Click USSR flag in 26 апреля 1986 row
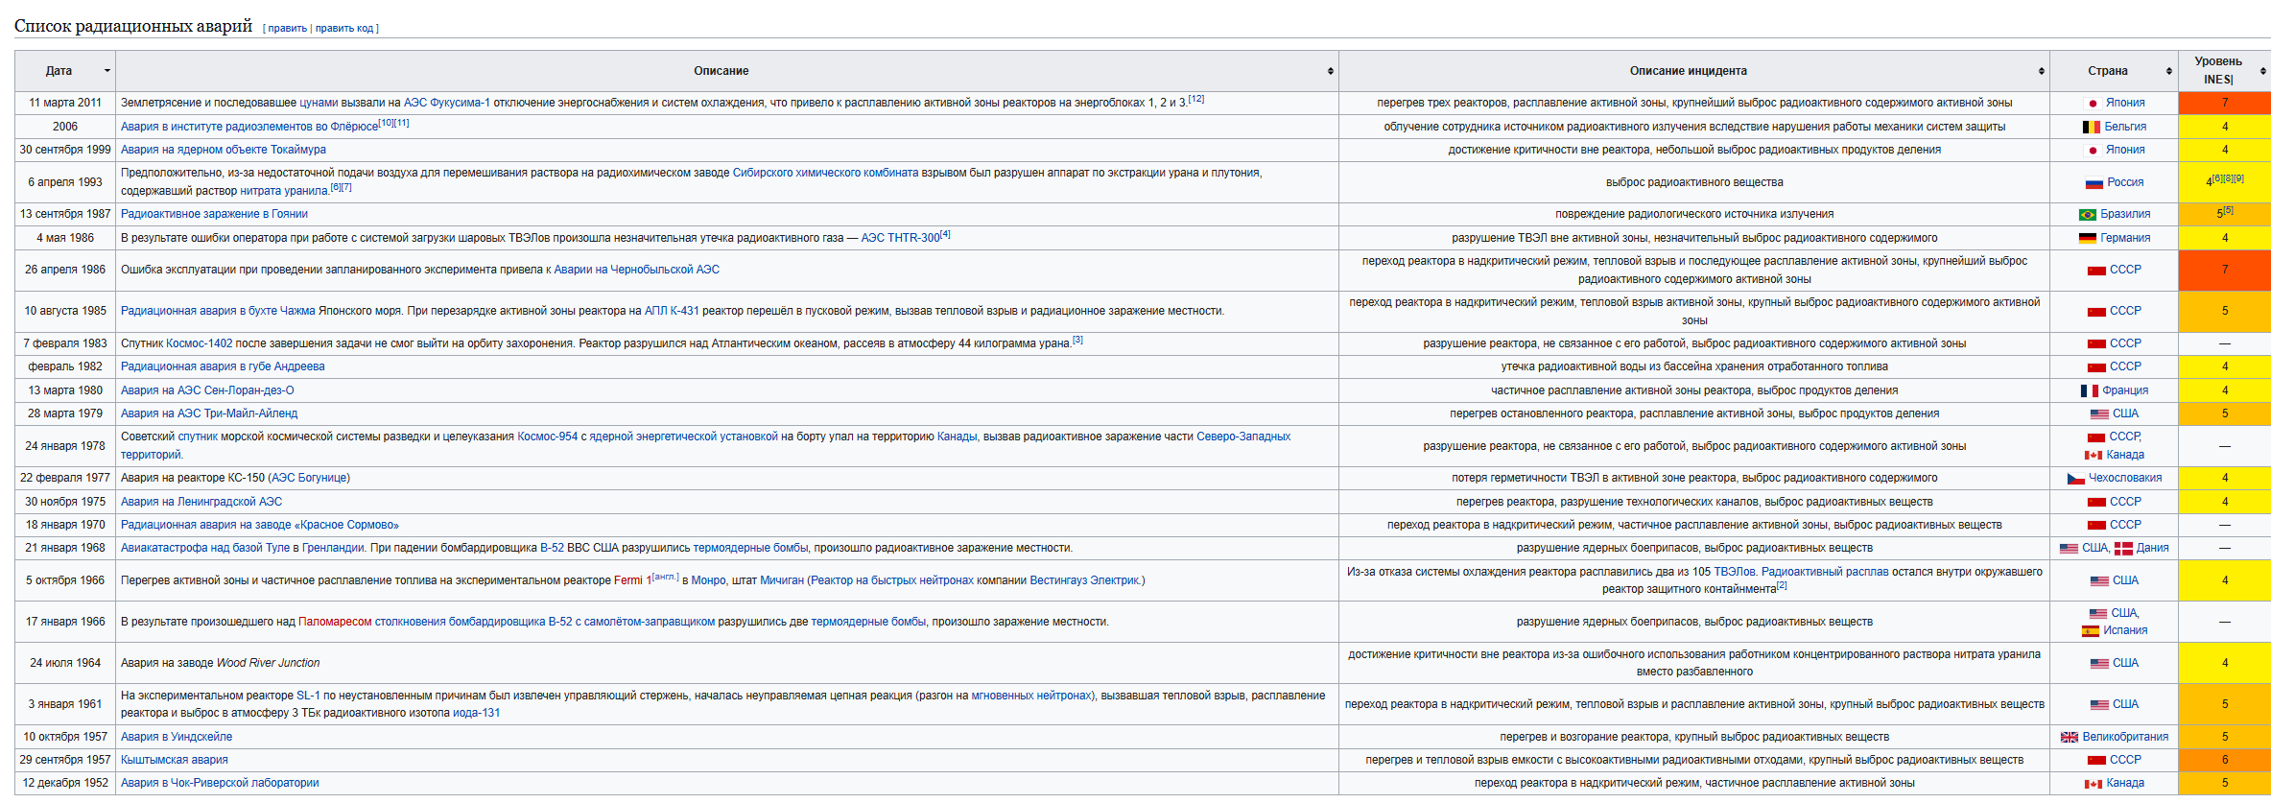Image resolution: width=2271 pixels, height=803 pixels. tap(2096, 271)
